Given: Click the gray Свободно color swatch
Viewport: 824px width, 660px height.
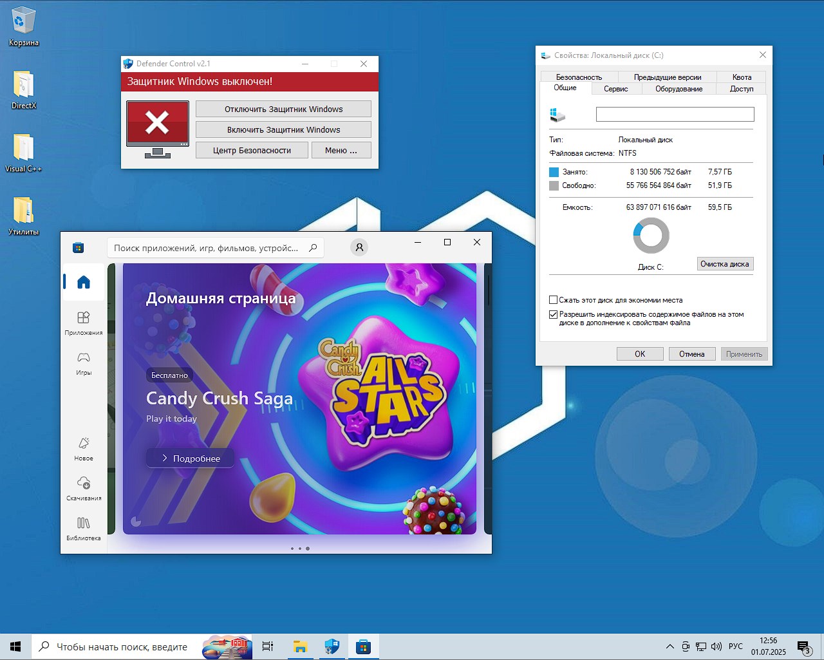Looking at the screenshot, I should (x=554, y=185).
